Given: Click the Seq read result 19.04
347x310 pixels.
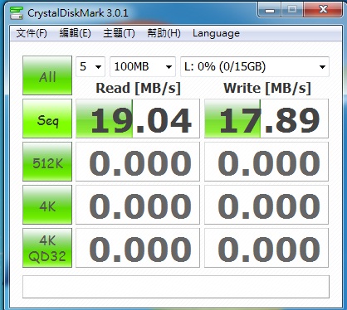Looking at the screenshot, I should (x=138, y=119).
